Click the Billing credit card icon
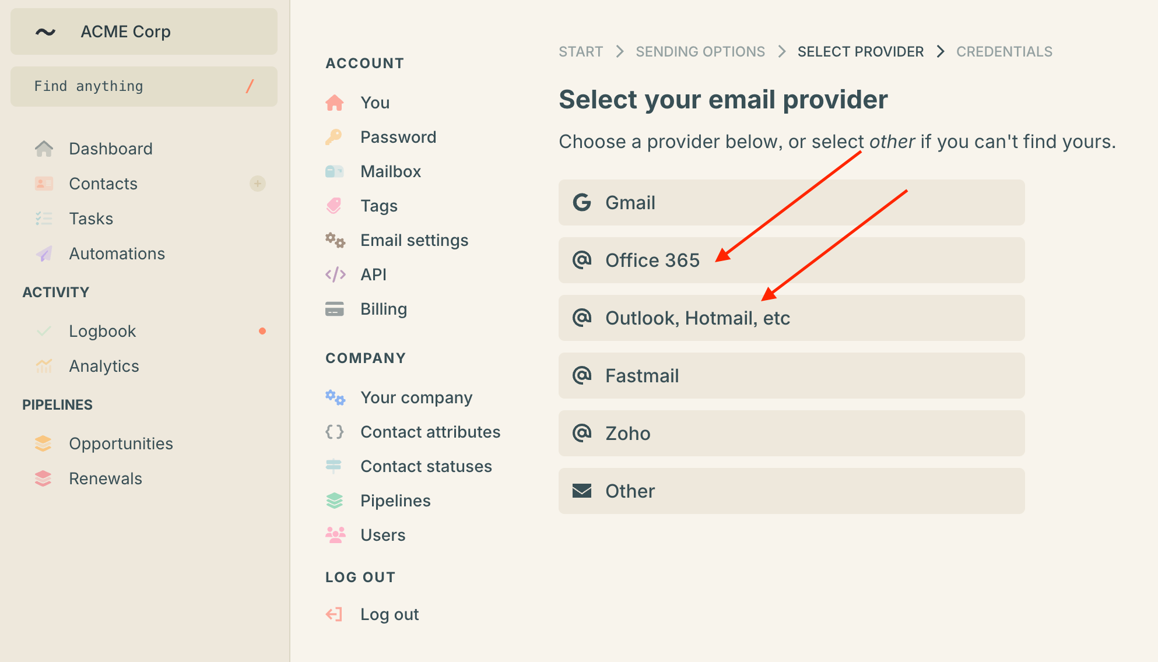 (335, 309)
